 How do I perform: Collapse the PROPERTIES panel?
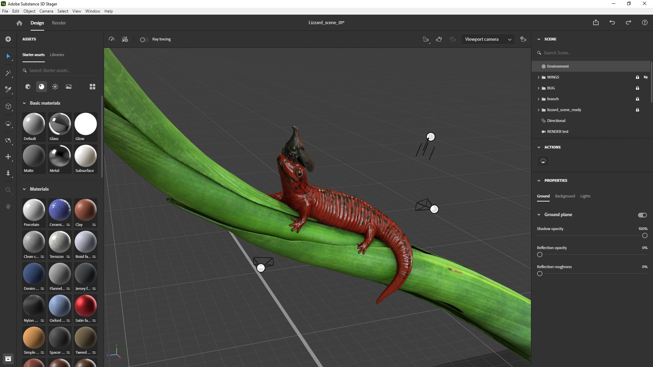click(539, 180)
